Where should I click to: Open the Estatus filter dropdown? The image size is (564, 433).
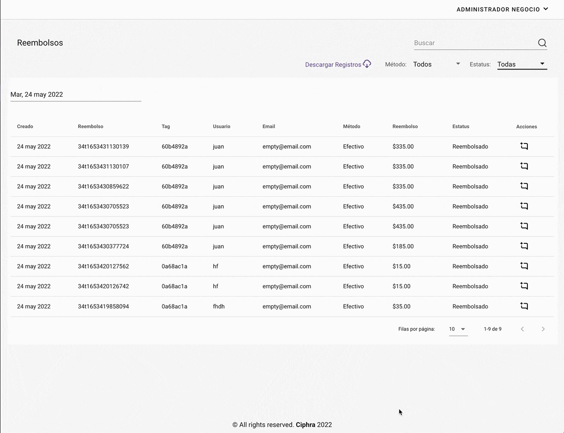[x=522, y=64]
